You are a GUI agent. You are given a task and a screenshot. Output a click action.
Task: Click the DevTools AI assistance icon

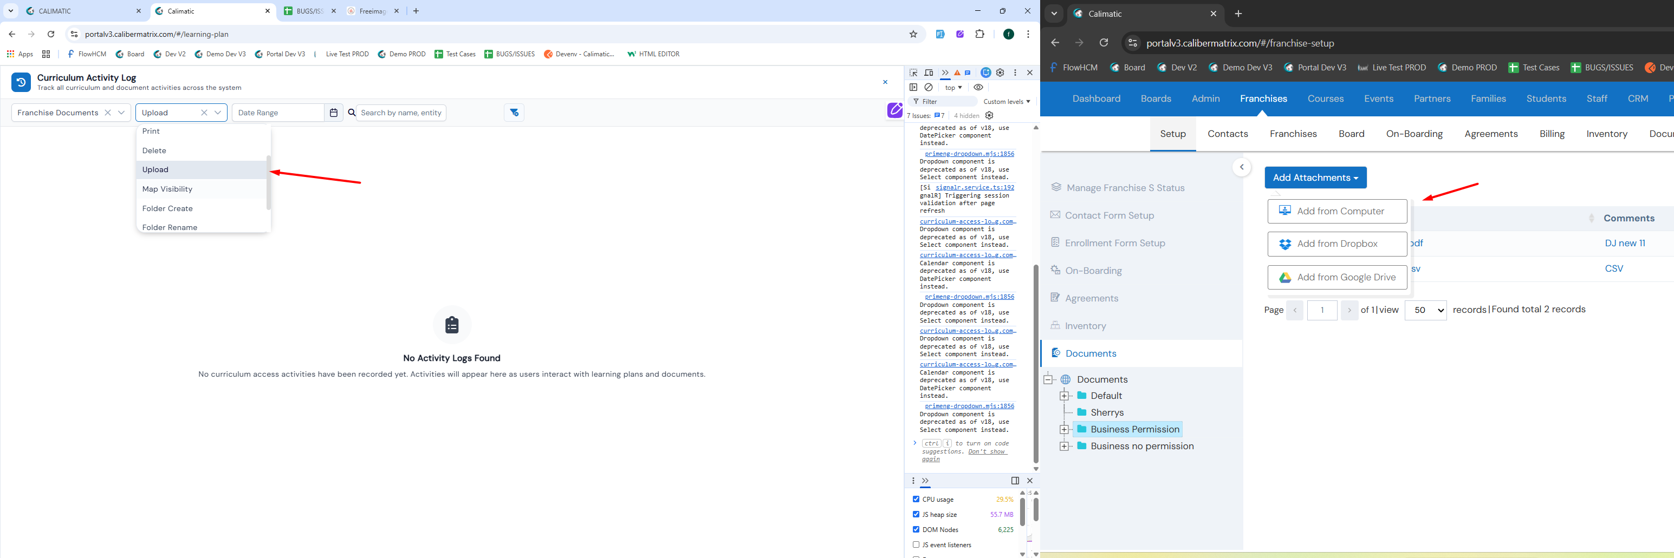(986, 73)
